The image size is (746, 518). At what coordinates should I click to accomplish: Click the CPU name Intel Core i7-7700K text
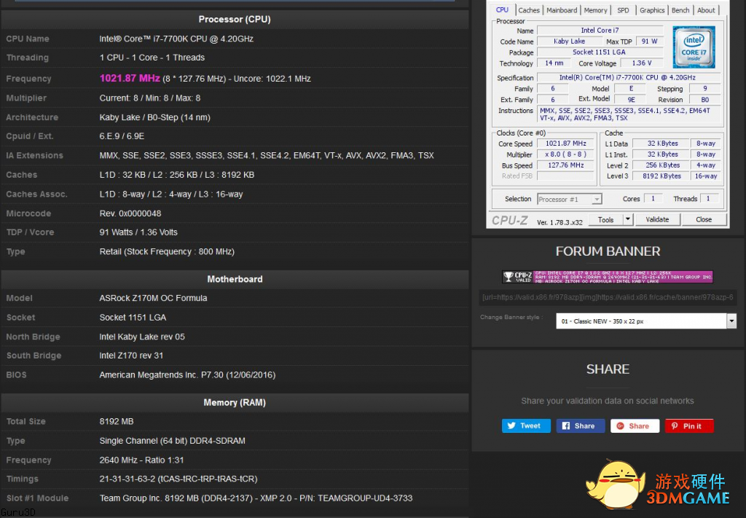[x=176, y=39]
